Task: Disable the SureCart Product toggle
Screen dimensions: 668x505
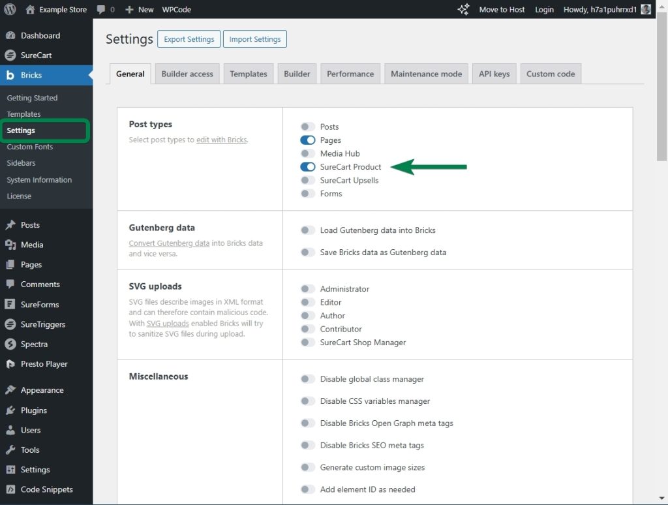Action: (x=307, y=167)
